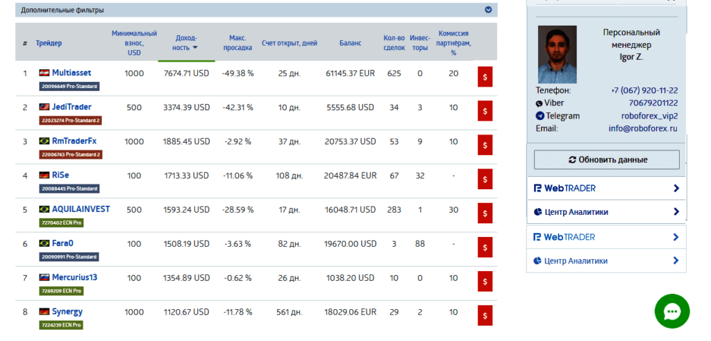The height and width of the screenshot is (341, 711).
Task: Click the personal manager photo
Action: [x=557, y=55]
